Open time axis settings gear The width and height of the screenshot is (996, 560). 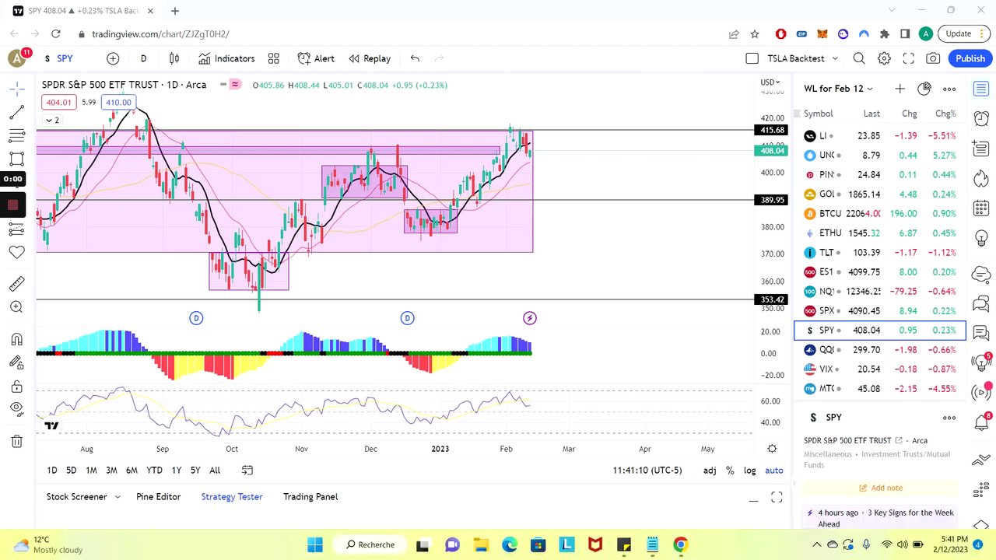[x=772, y=449]
